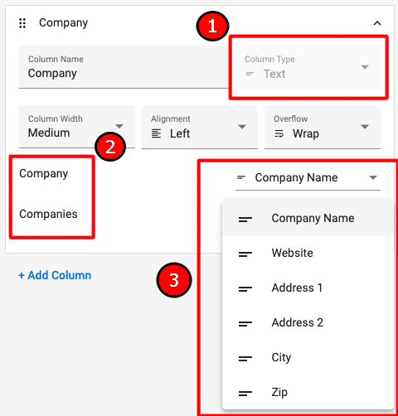Click the Column Name input field
Image resolution: width=398 pixels, height=416 pixels.
pyautogui.click(x=124, y=67)
